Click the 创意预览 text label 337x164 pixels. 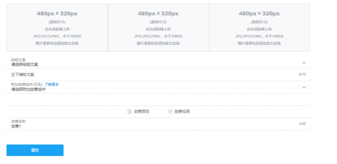(x=142, y=112)
